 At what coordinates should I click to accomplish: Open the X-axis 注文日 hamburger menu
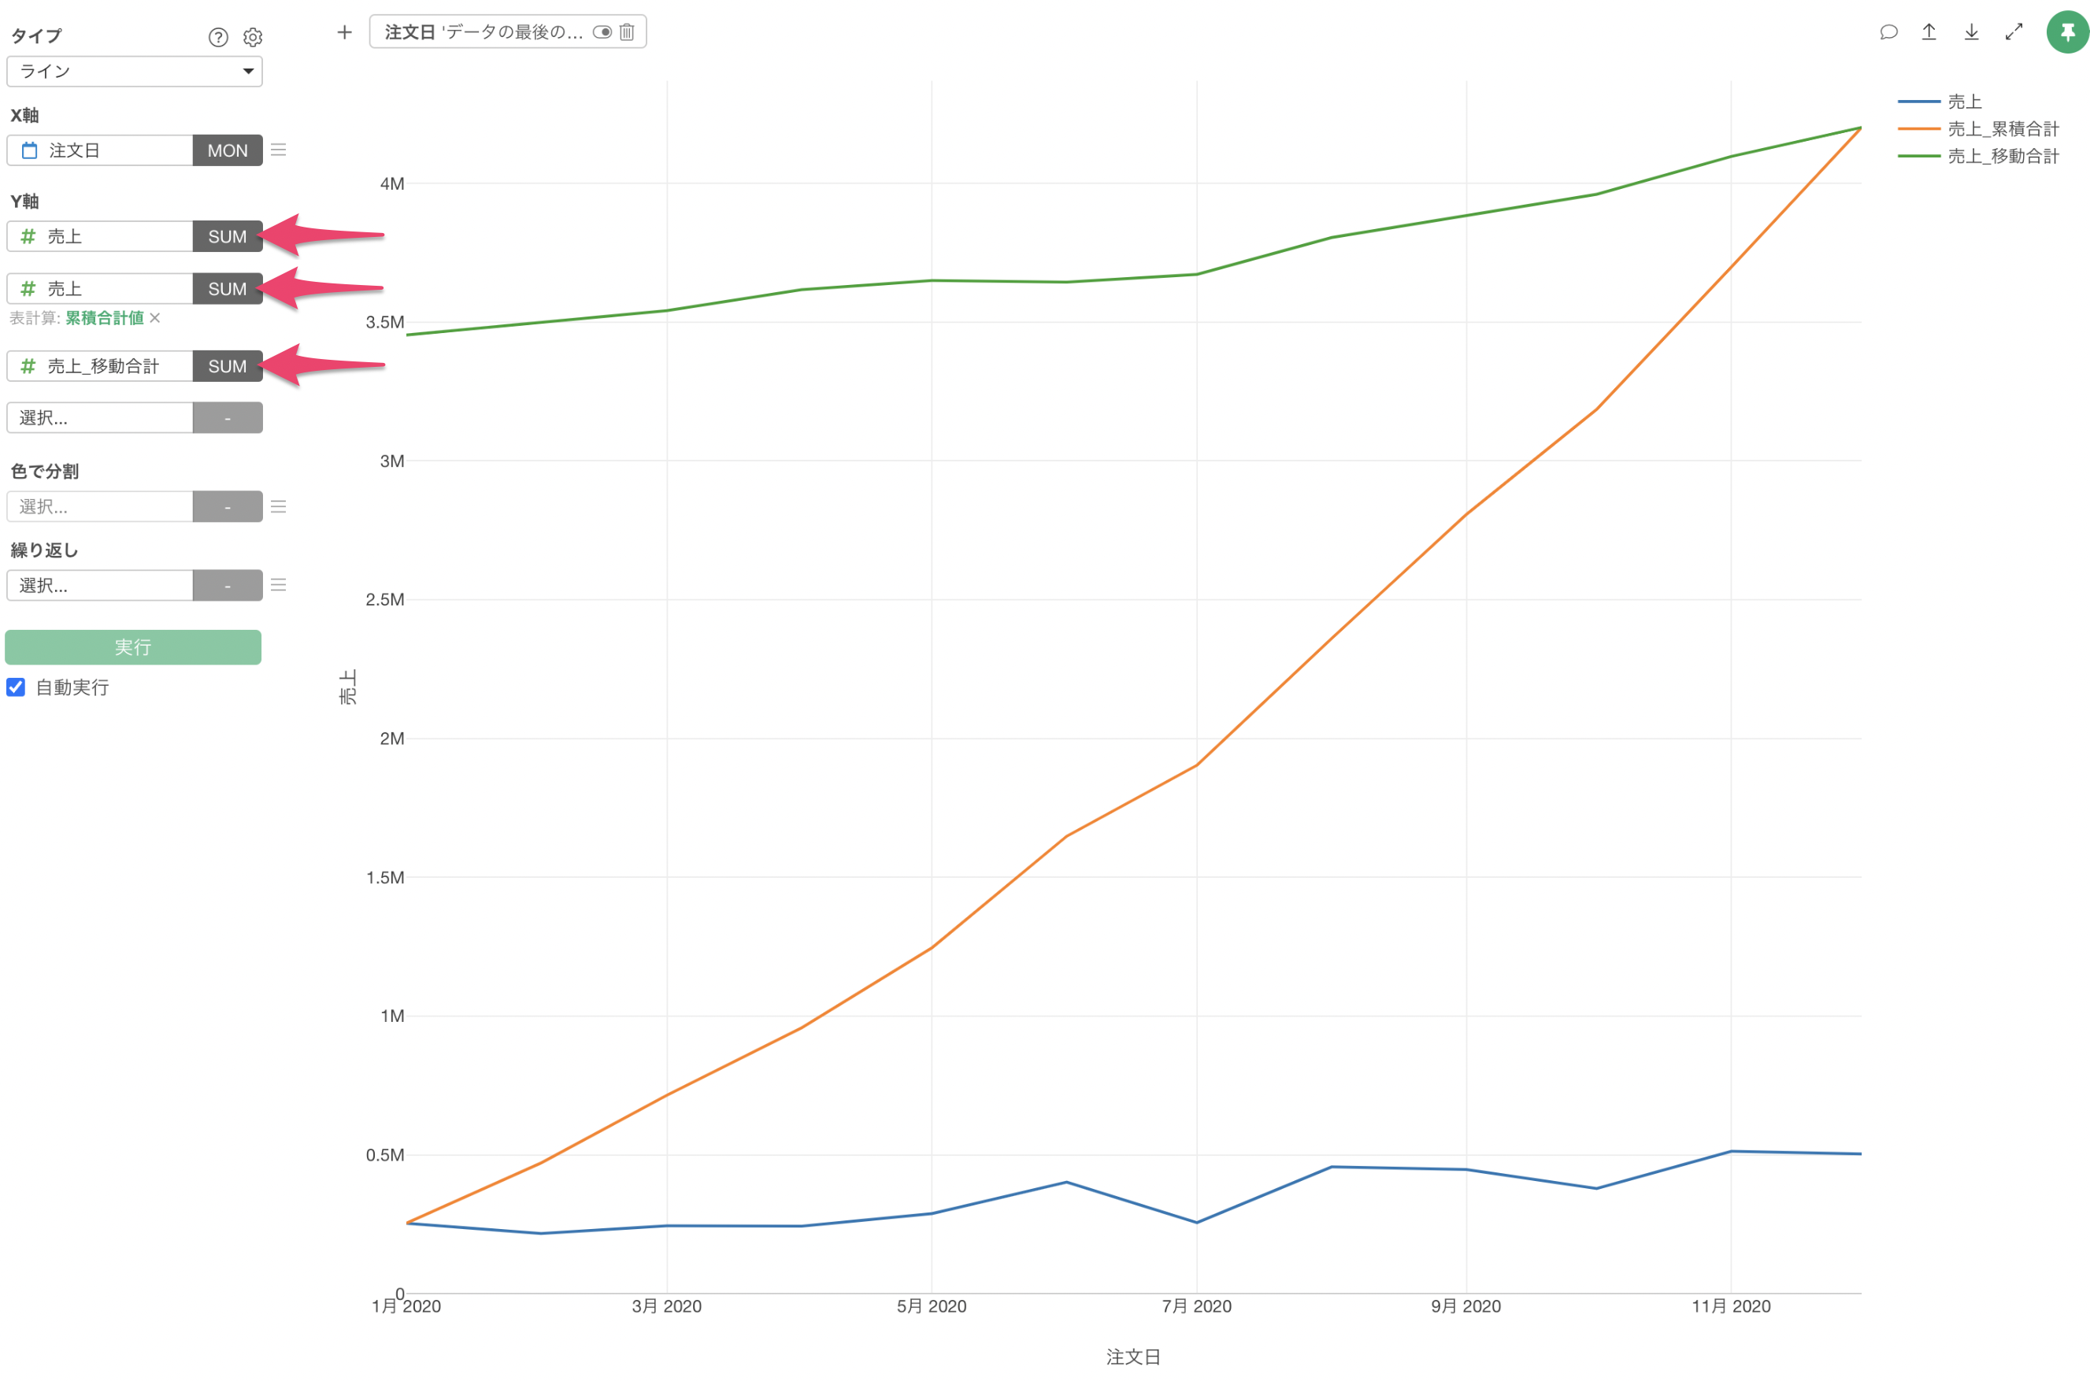pyautogui.click(x=278, y=150)
